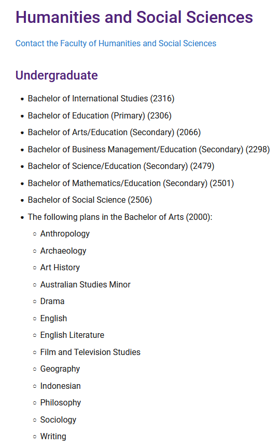Click the Bachelor of Arts (2000) plans line
This screenshot has height=446, width=280.
(120, 217)
